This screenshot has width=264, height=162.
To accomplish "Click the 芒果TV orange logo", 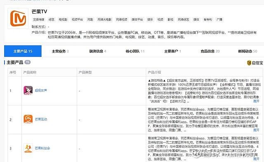I will click(x=18, y=19).
